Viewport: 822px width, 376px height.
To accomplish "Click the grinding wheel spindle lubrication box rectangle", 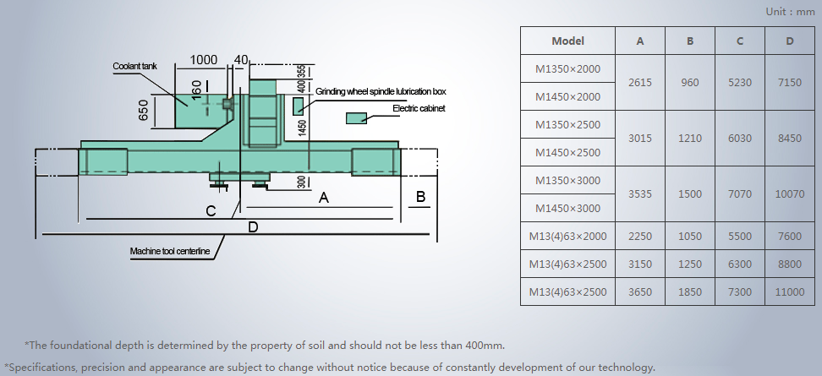I will pyautogui.click(x=298, y=106).
